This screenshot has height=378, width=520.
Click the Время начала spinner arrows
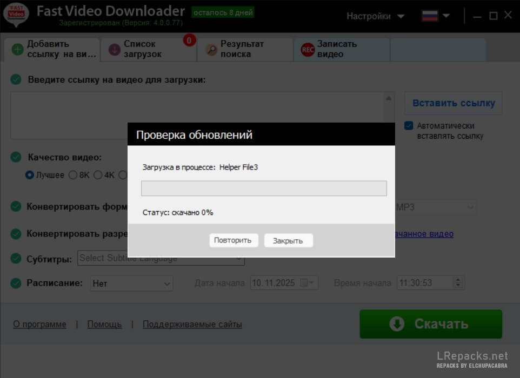point(458,283)
